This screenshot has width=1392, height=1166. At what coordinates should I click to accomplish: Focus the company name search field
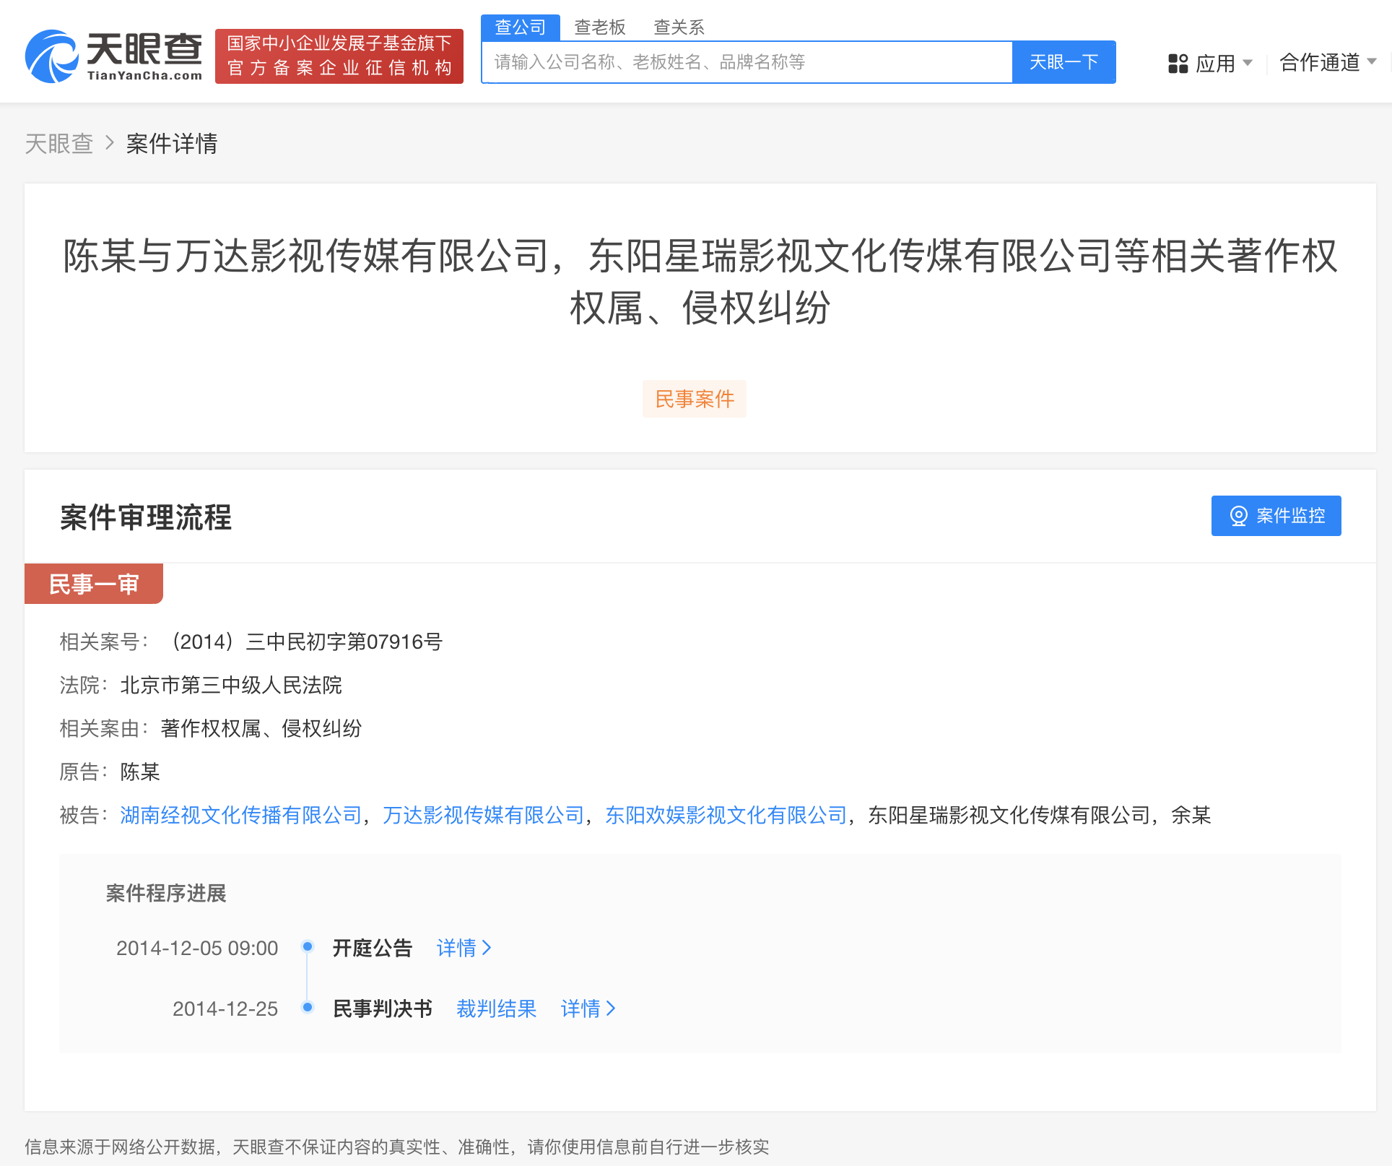[x=747, y=62]
